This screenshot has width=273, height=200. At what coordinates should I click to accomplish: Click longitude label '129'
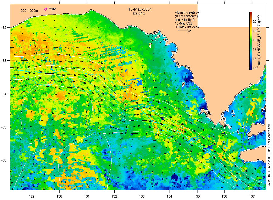click(x=32, y=197)
